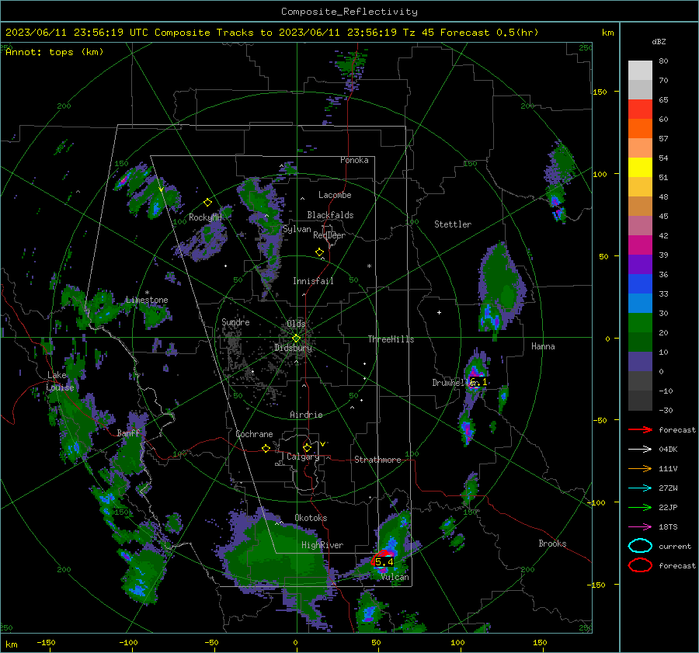Click the purple 36-39 dBZ color swatch
Screen dimensions: 699x653
click(x=640, y=264)
